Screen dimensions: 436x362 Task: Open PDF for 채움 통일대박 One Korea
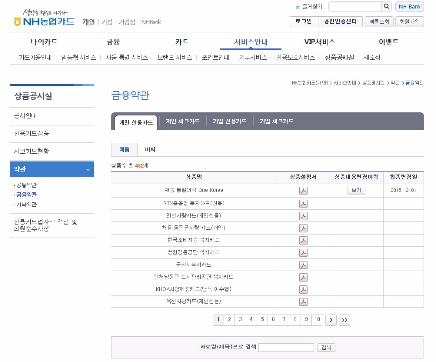[x=303, y=190]
